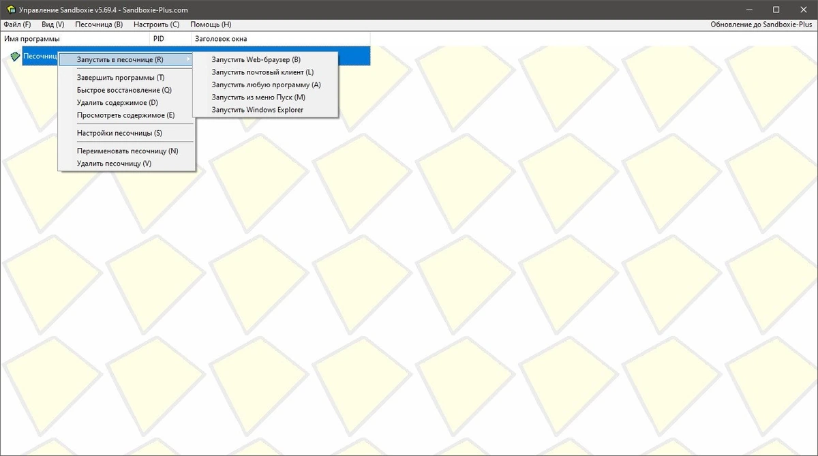Expand the Запустить в песочнице submenu arrow
Image resolution: width=818 pixels, height=456 pixels.
(x=189, y=60)
